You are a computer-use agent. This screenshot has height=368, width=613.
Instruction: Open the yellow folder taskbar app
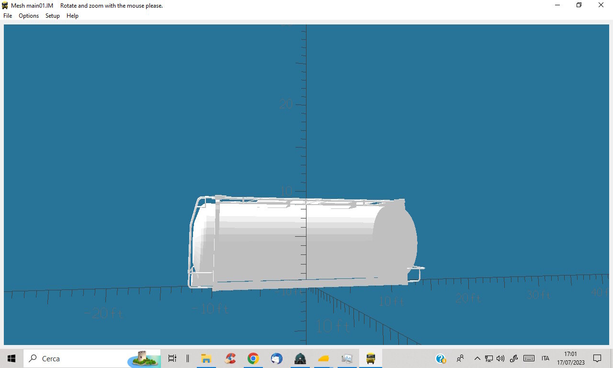pos(324,358)
